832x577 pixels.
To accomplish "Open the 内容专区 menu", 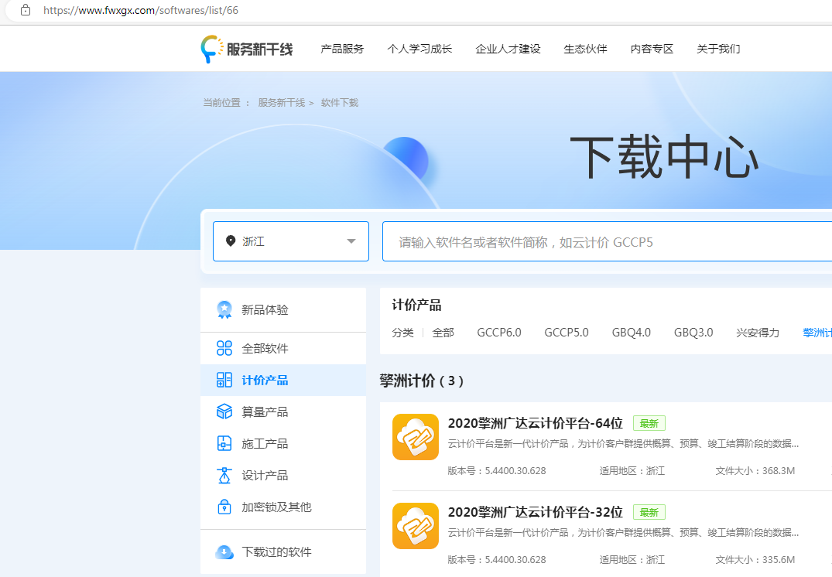I will click(652, 49).
